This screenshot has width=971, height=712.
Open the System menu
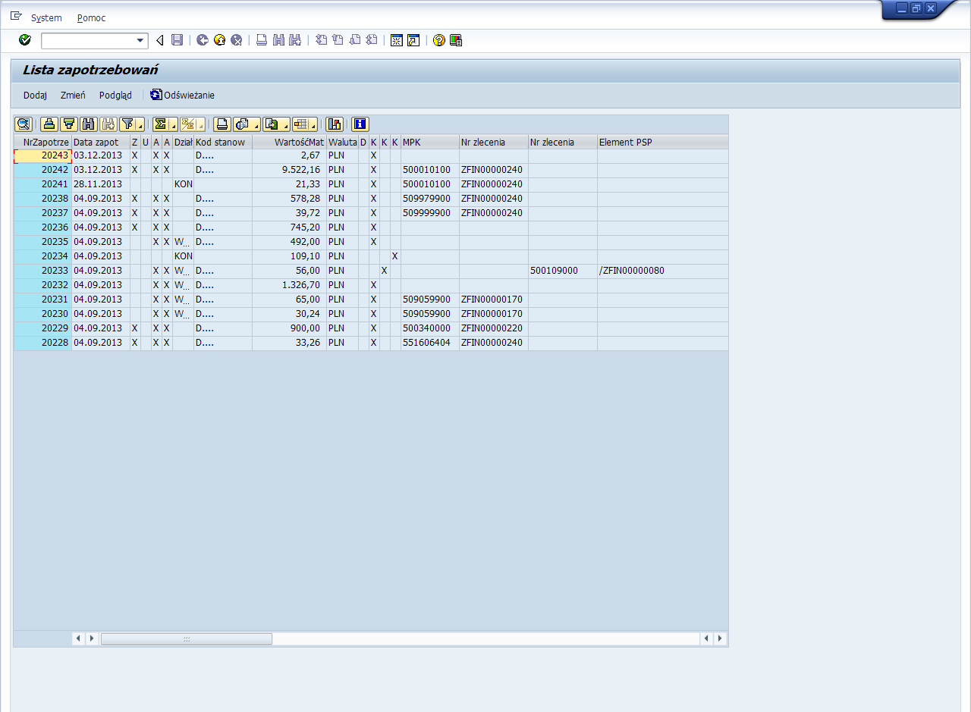point(46,17)
